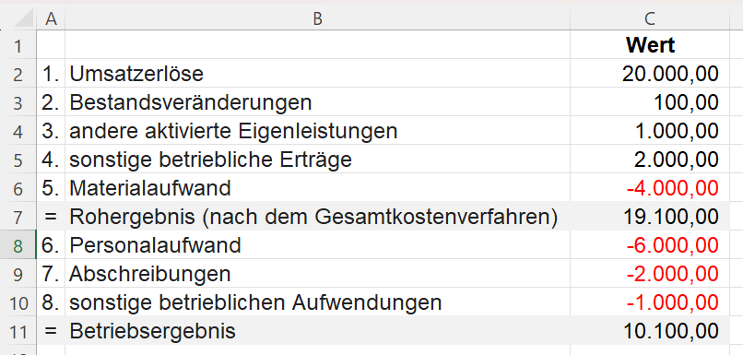Select column C header
743x355 pixels.
650,18
